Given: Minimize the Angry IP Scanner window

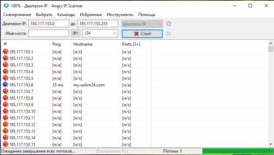Looking at the screenshot, I should tap(234, 6).
